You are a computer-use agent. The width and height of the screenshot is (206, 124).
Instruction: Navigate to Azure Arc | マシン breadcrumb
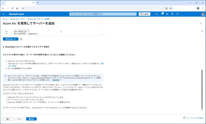pos(17,19)
